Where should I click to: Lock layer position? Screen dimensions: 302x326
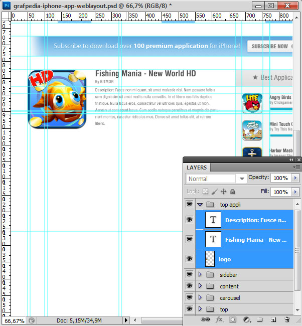(x=223, y=191)
